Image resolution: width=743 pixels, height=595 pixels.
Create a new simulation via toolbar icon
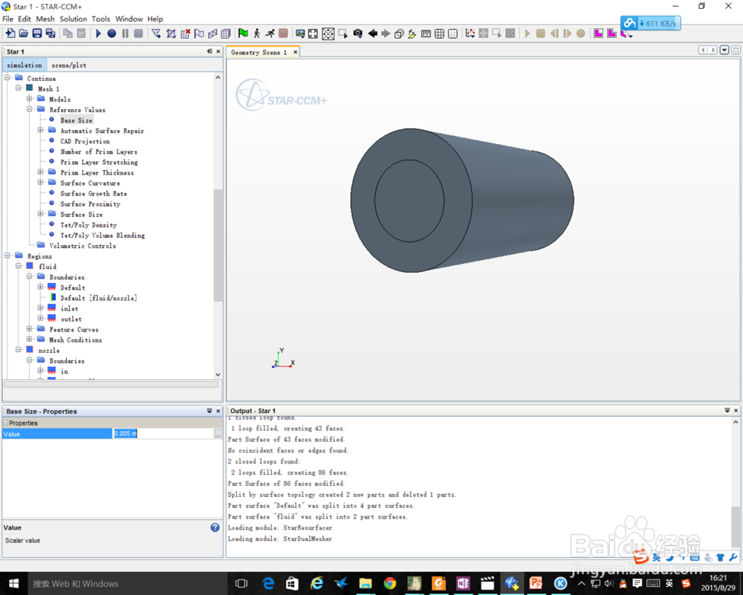click(x=10, y=33)
